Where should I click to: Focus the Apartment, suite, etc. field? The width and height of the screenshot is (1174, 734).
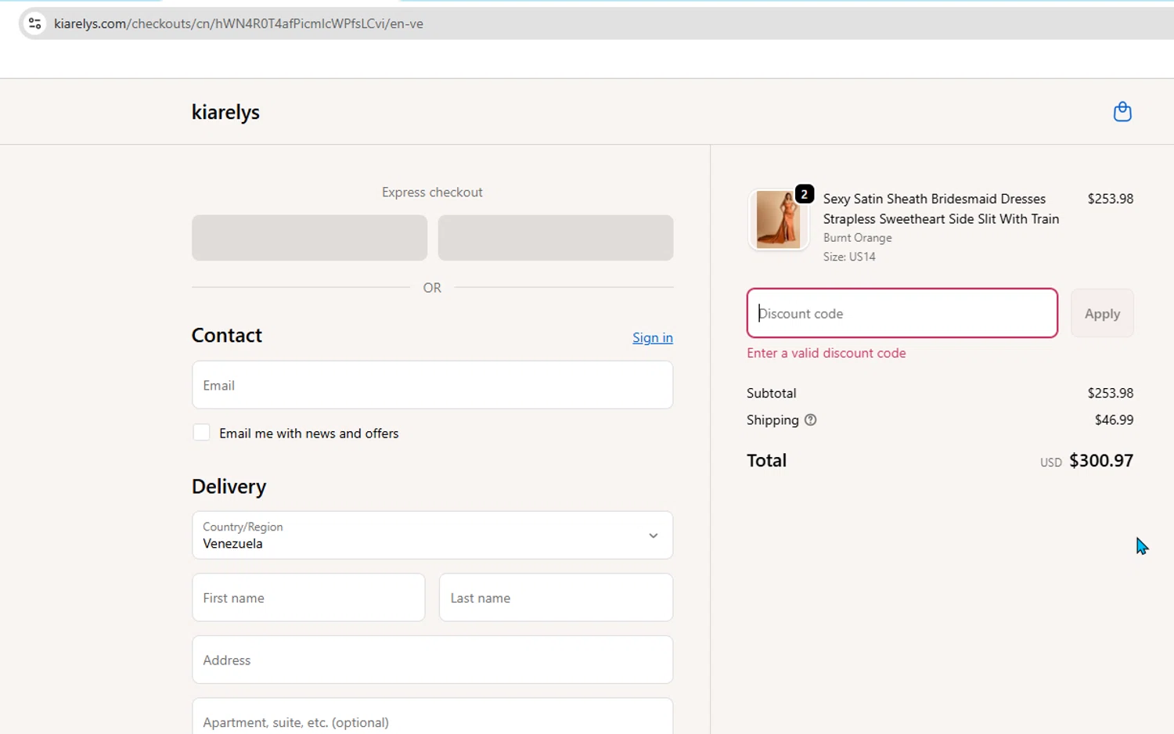point(432,721)
